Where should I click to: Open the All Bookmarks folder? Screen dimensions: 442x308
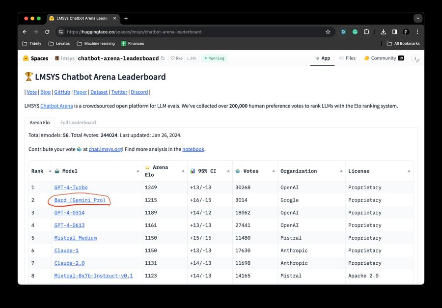click(403, 43)
